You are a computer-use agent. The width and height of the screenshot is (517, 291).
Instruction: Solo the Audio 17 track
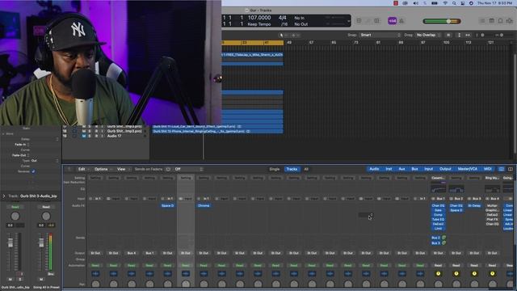(90, 136)
